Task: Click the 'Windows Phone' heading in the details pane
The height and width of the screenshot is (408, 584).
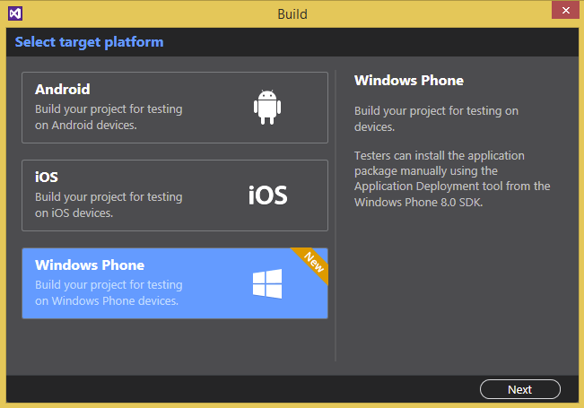Action: [409, 81]
